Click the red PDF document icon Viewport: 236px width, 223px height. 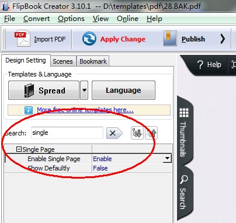click(x=22, y=39)
